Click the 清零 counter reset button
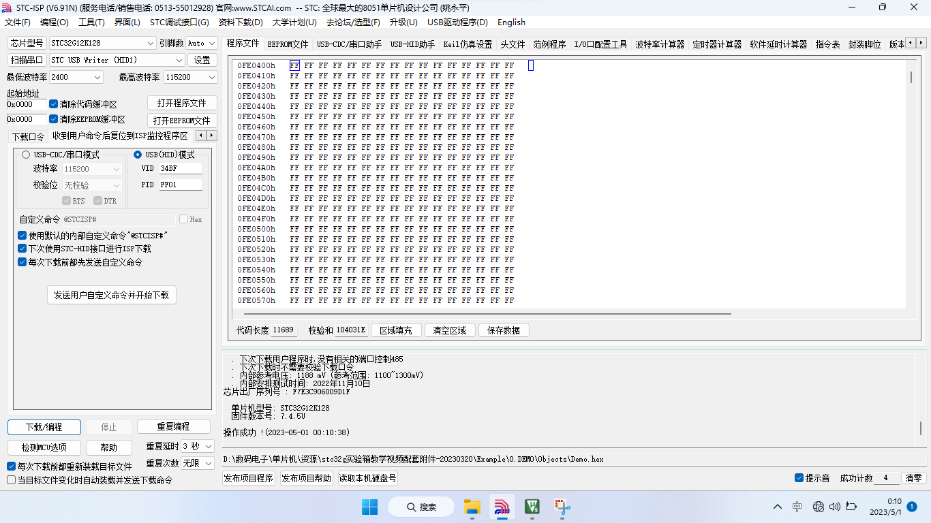 (913, 478)
